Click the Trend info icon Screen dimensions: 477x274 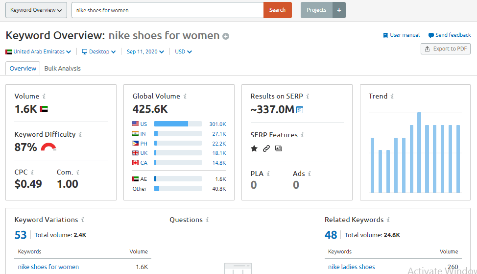[392, 97]
